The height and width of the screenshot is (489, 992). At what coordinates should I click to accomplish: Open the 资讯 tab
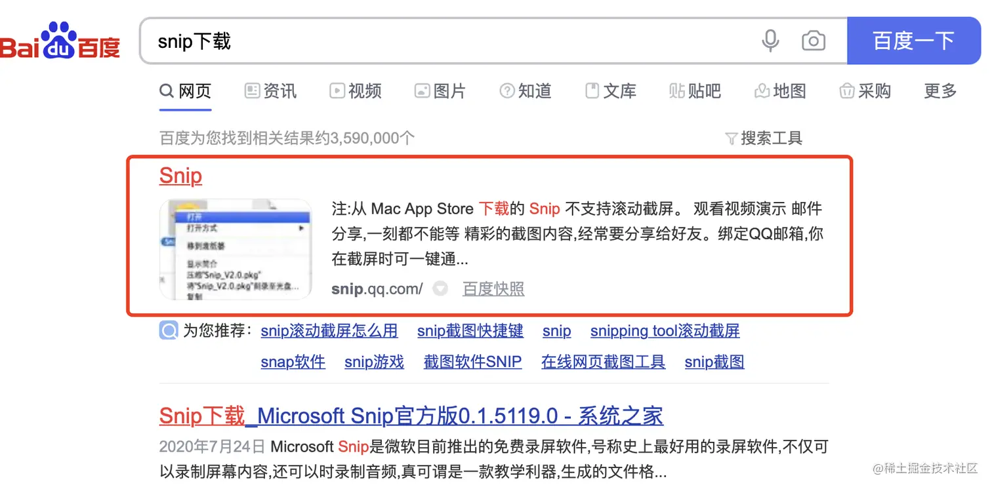pyautogui.click(x=271, y=91)
